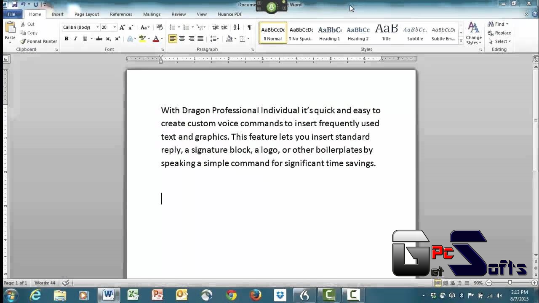The height and width of the screenshot is (303, 539).
Task: Open Dropbox from the taskbar
Action: point(280,295)
